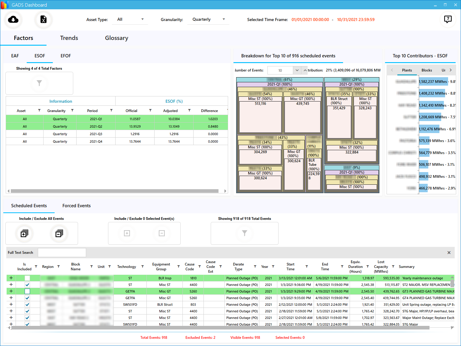Expand the Number of Events dropdown
461x346 pixels.
click(297, 70)
